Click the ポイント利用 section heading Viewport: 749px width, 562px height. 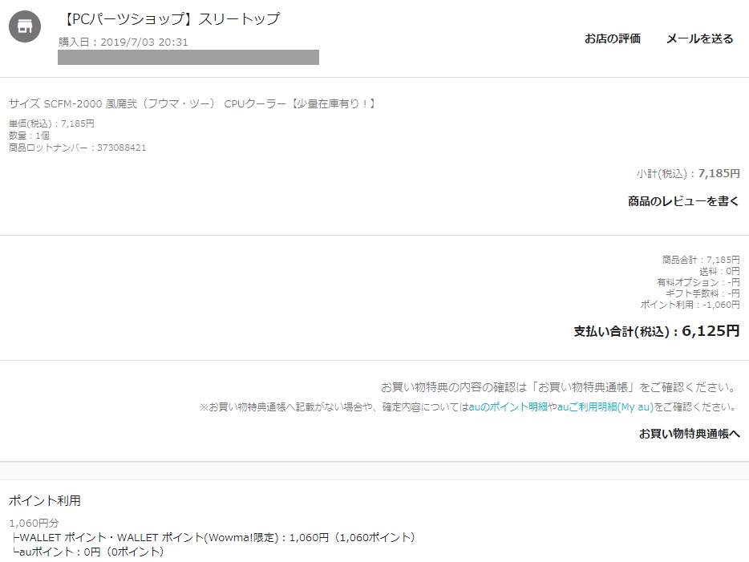tap(44, 501)
